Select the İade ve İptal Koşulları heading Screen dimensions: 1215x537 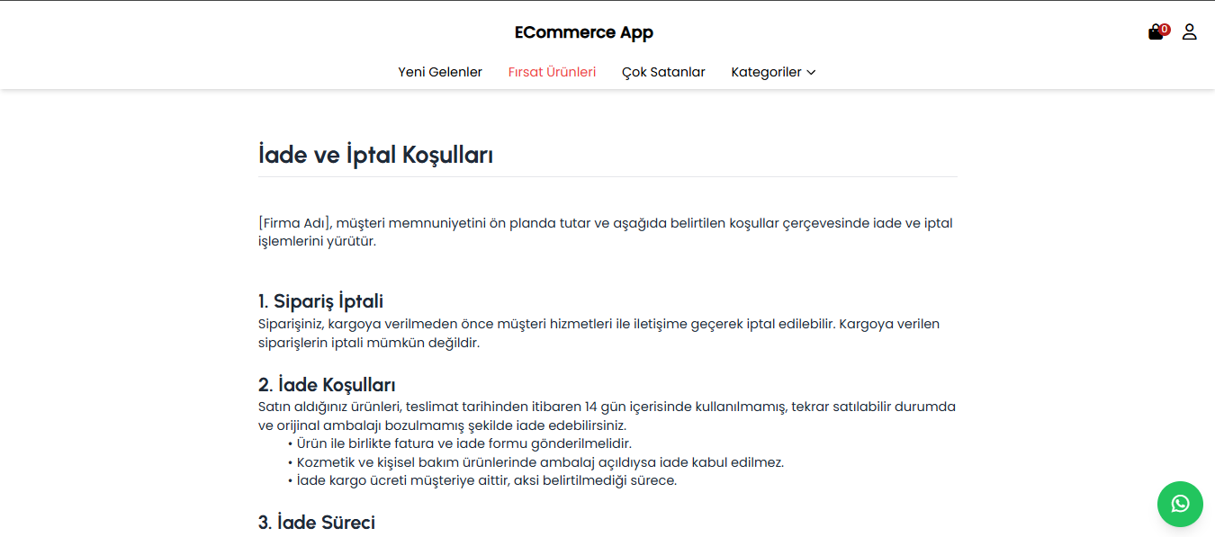376,153
